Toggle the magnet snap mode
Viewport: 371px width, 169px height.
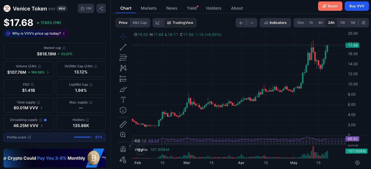click(x=123, y=149)
